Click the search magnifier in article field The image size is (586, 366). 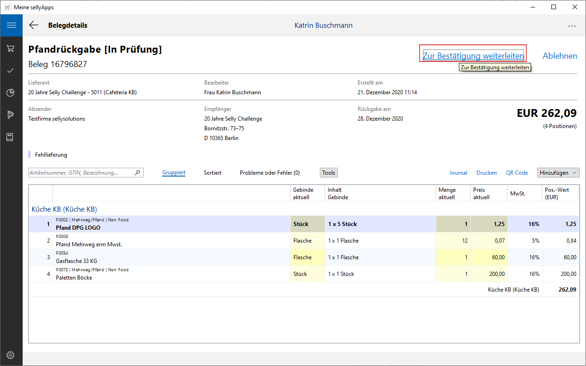137,173
